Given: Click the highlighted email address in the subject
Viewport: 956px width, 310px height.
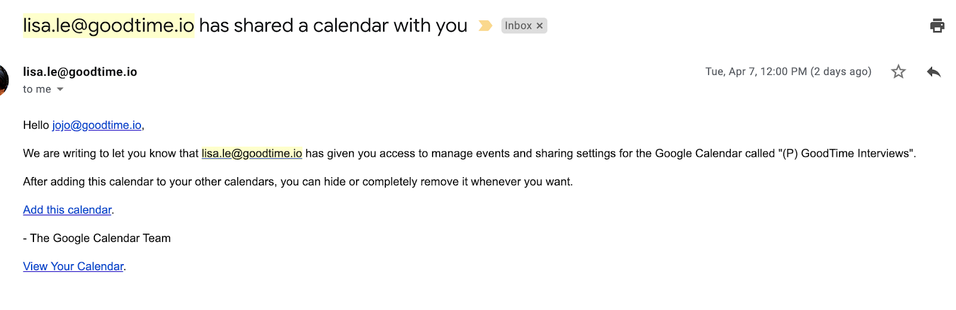Looking at the screenshot, I should pos(108,26).
